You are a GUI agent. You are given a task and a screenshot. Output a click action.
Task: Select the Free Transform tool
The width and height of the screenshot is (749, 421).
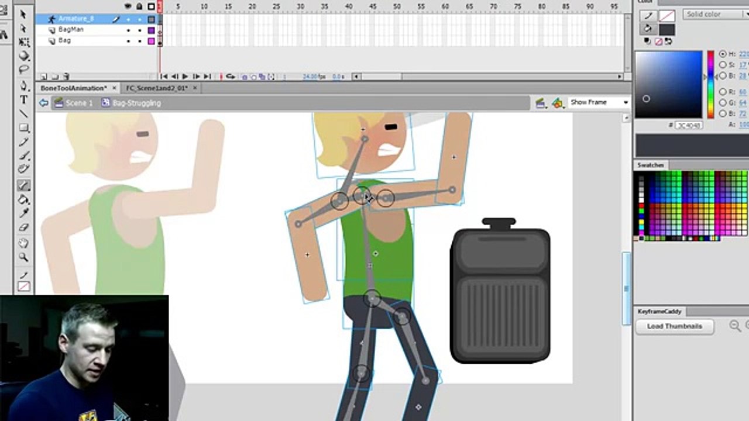click(x=23, y=42)
